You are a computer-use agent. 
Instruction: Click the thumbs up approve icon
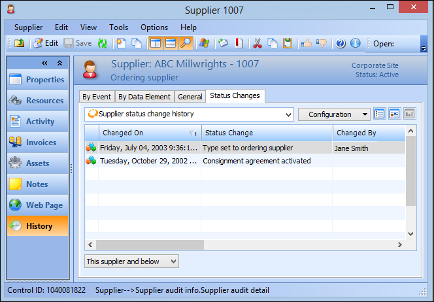[x=307, y=43]
